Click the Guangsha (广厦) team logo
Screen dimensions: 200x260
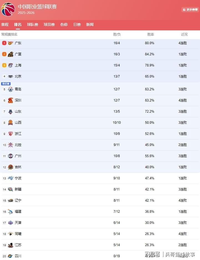pos(11,54)
